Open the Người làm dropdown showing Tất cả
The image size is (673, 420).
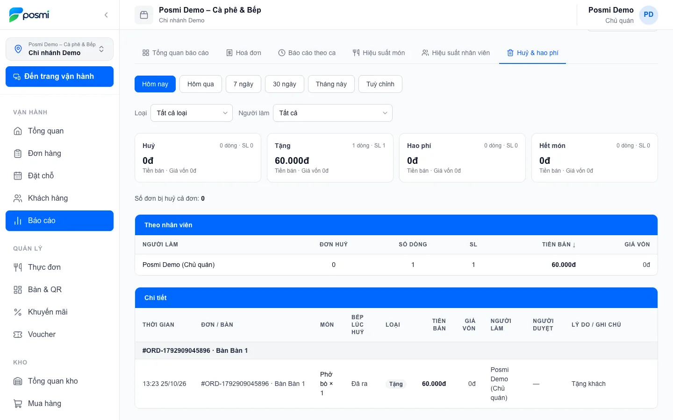coord(333,113)
